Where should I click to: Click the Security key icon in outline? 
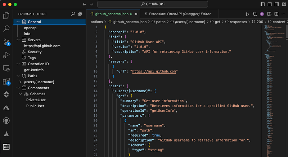click(x=24, y=52)
